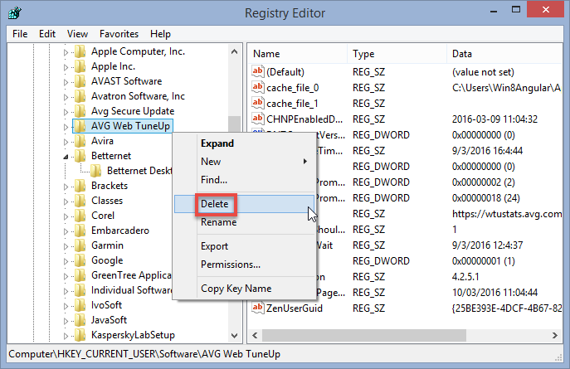Choose Delete from the context menu
The image size is (570, 369).
point(244,204)
